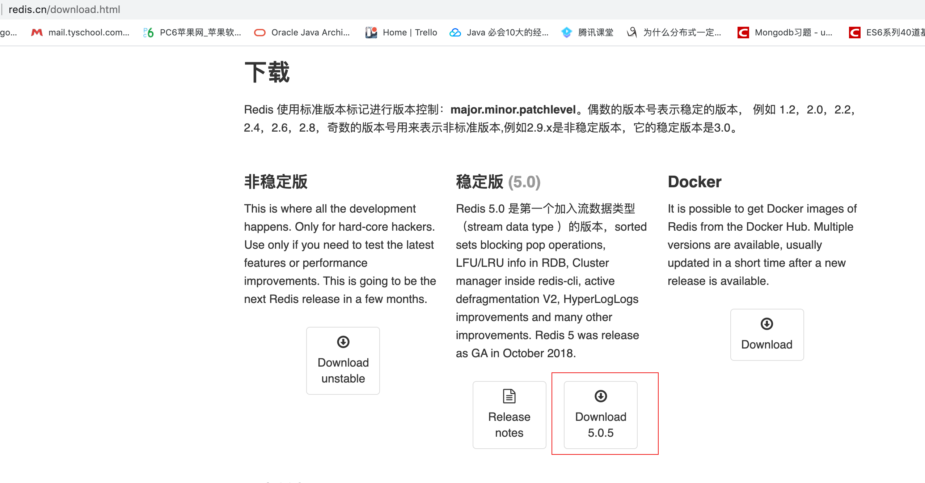Click the Docker download arrow icon
Viewport: 925px width, 483px height.
pos(767,324)
